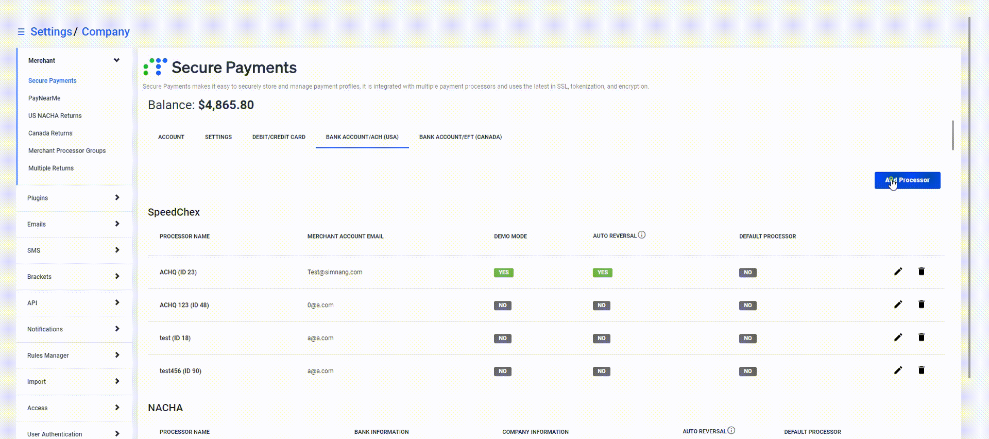989x439 pixels.
Task: Click the inner content scrollbar thumb
Action: pos(953,136)
